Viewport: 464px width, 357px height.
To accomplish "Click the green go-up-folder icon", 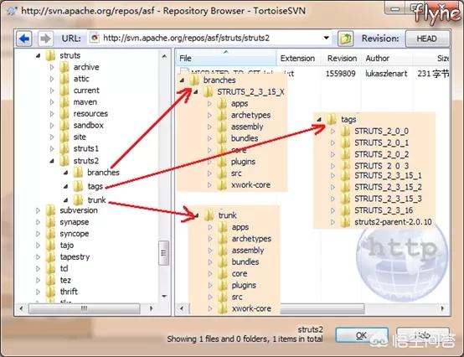I will 345,39.
